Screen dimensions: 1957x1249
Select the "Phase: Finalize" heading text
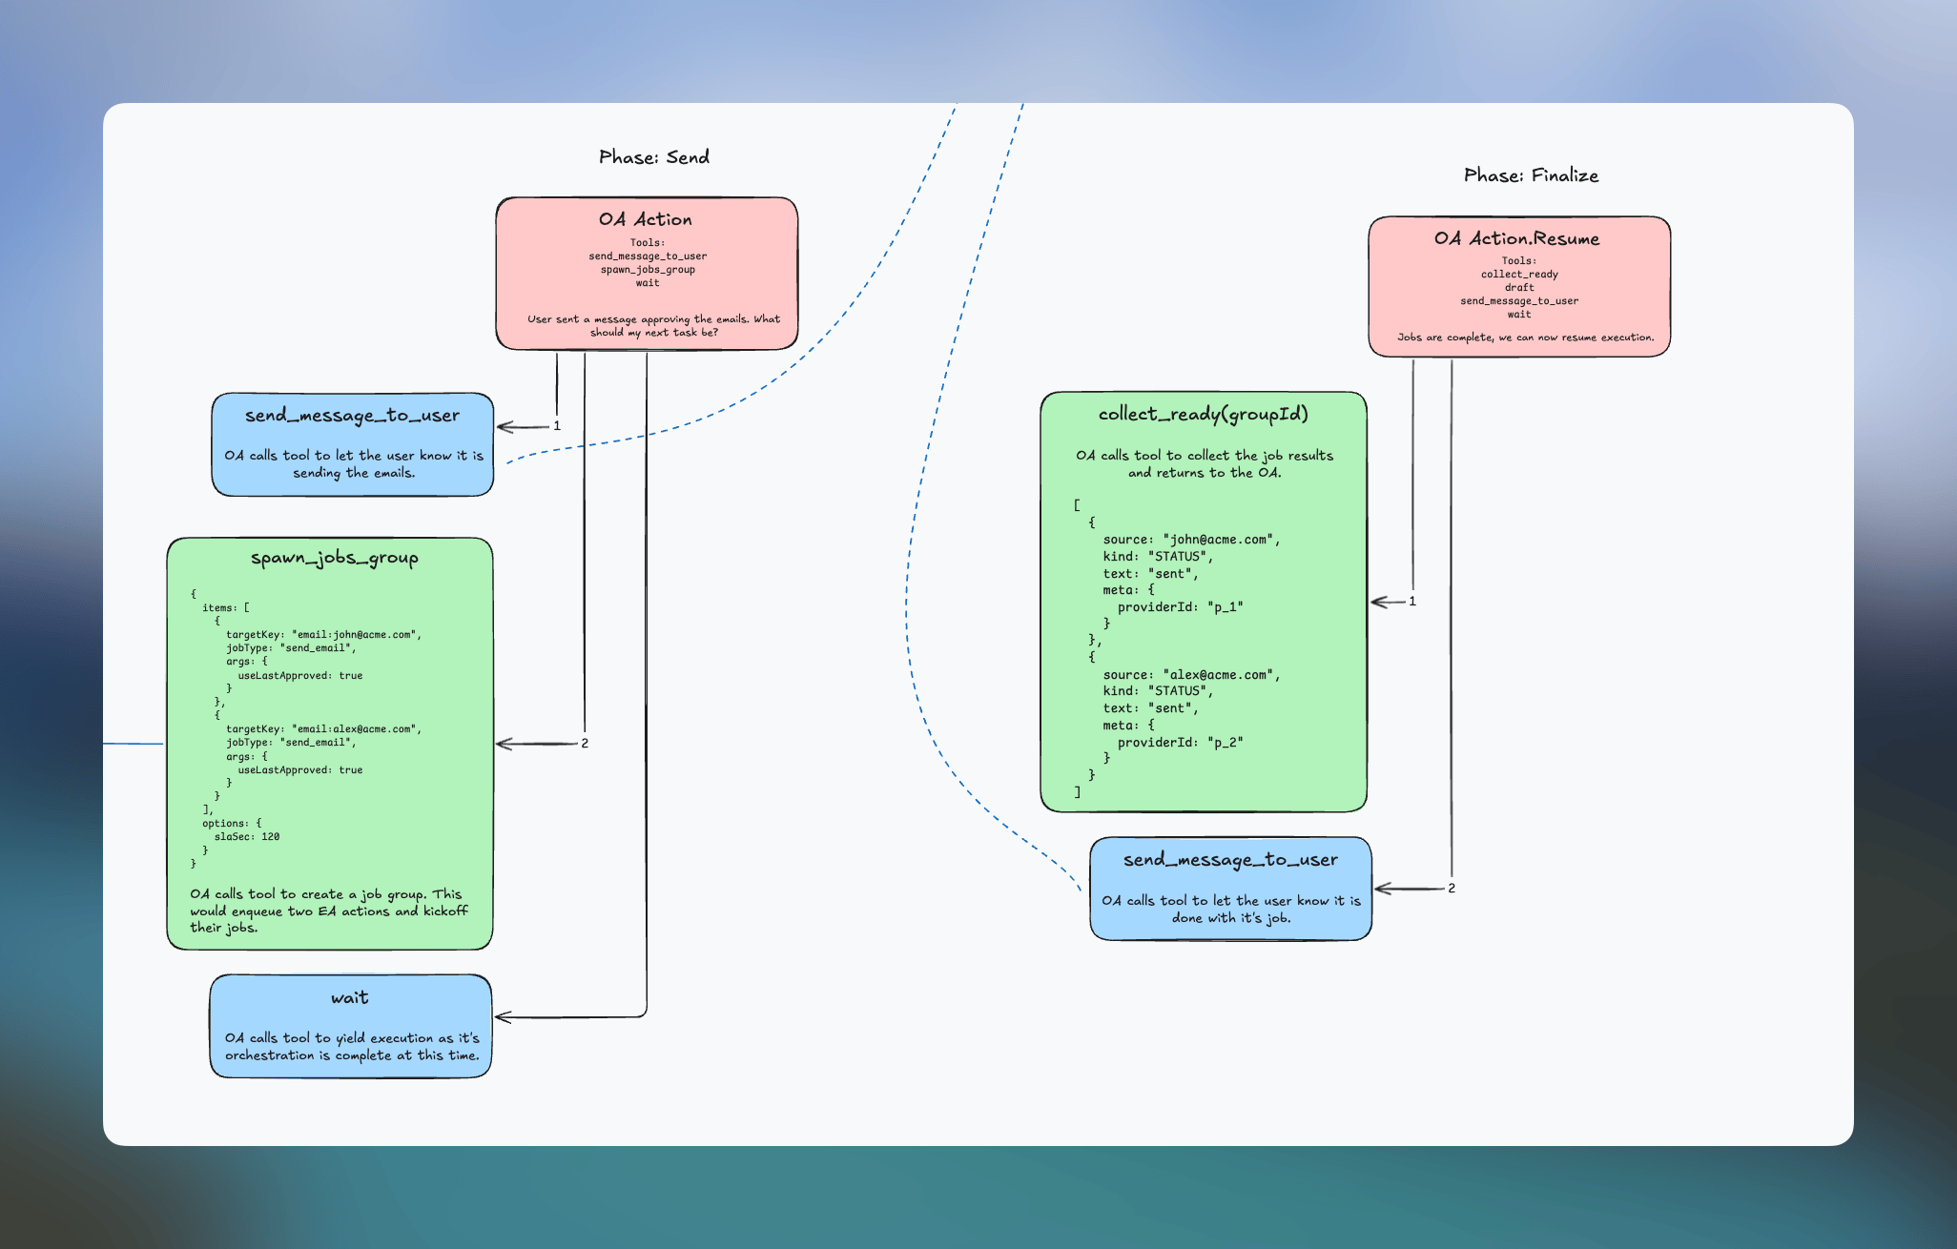1531,175
